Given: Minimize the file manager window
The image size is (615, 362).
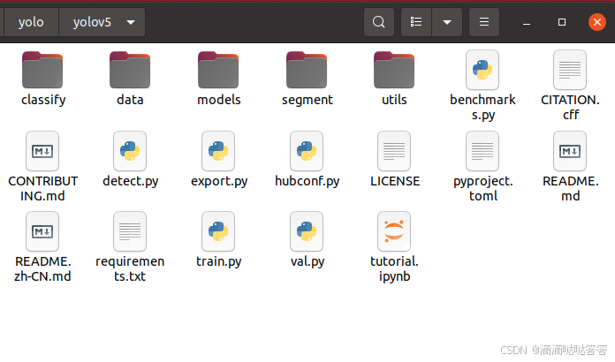Looking at the screenshot, I should 527,22.
